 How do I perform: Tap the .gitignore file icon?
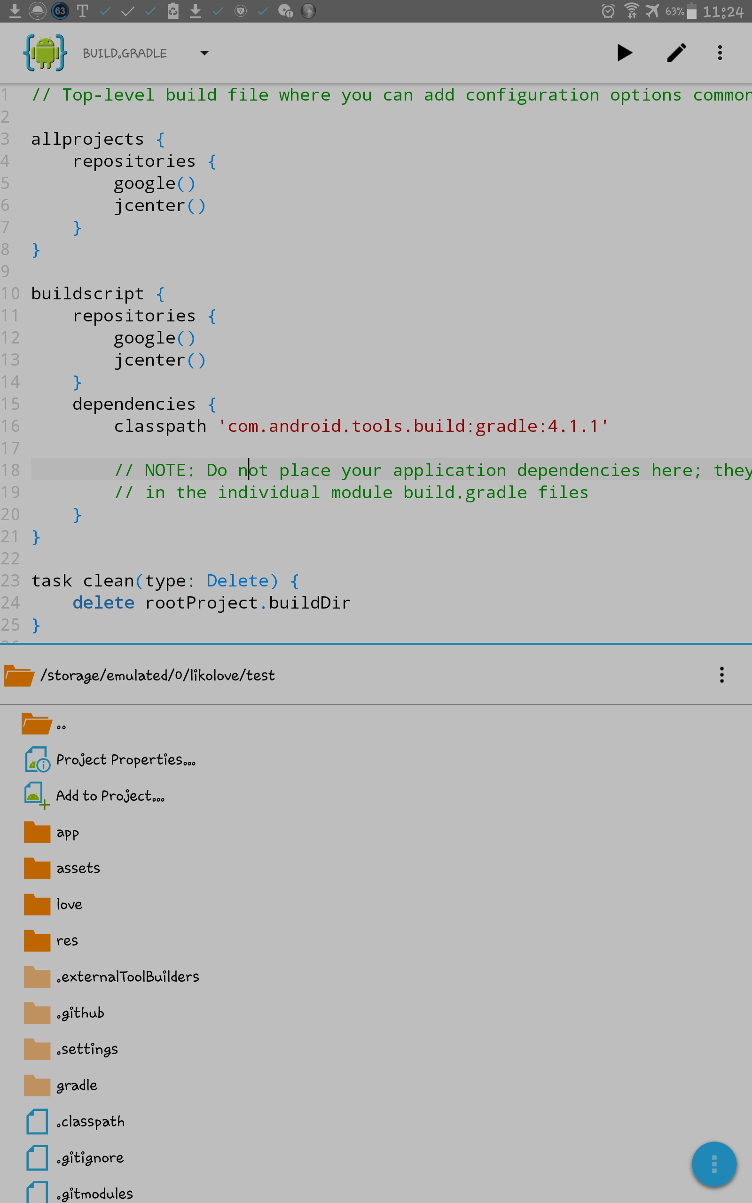(37, 1158)
